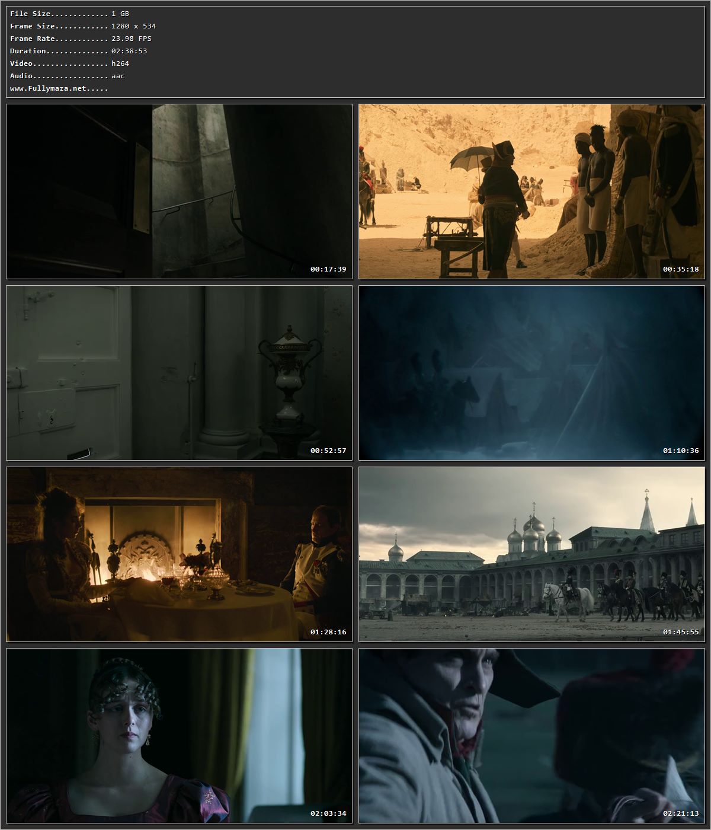Select the fireplace dinner thumbnail 01:28:16

coord(179,554)
